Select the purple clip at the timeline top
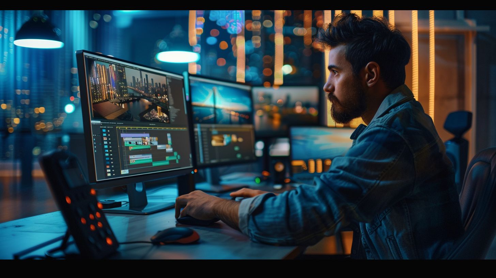This screenshot has height=278, width=496. 135,135
